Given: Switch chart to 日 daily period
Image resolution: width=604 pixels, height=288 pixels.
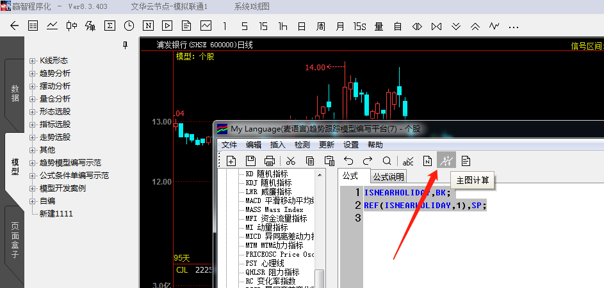Looking at the screenshot, I should pyautogui.click(x=301, y=26).
